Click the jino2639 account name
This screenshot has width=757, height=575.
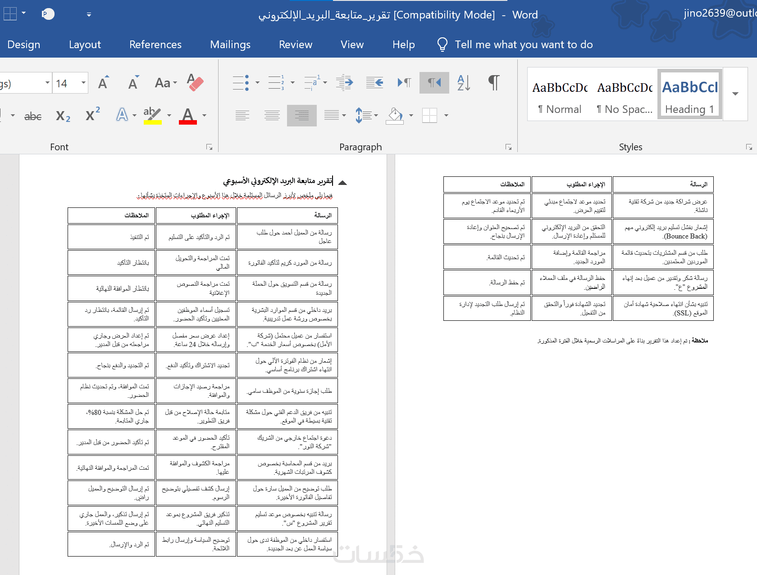(x=720, y=13)
